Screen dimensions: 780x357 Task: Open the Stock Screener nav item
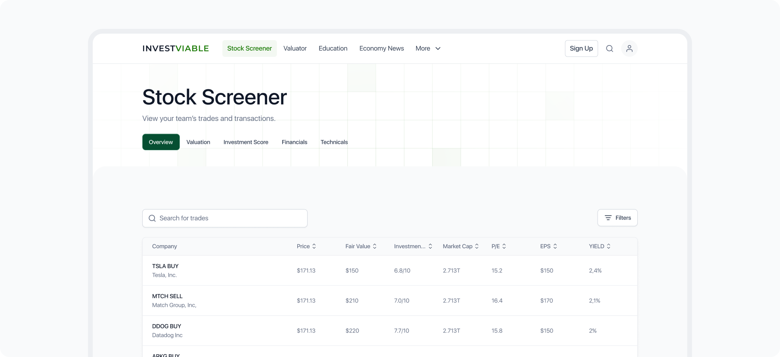(x=250, y=49)
